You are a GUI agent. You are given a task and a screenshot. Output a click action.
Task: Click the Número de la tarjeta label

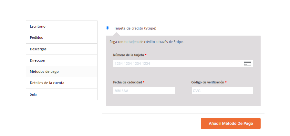point(129,55)
